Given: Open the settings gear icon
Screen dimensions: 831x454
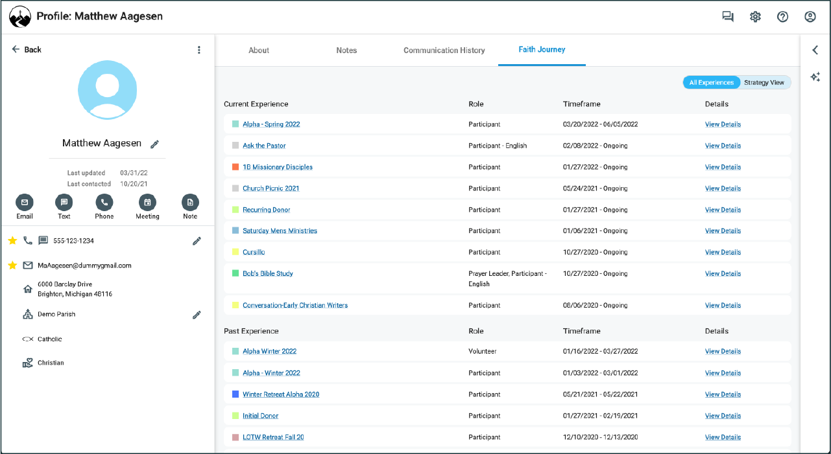Looking at the screenshot, I should (x=755, y=17).
